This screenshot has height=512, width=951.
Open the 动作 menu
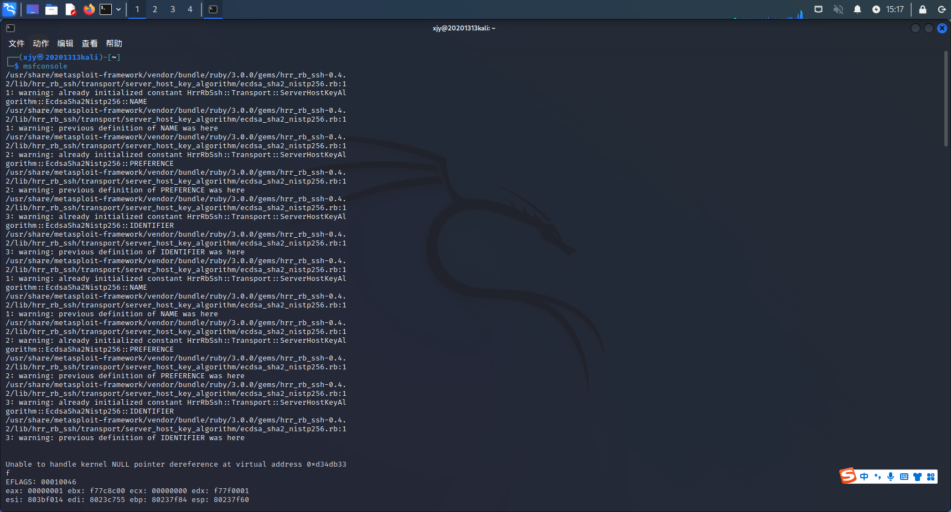41,43
